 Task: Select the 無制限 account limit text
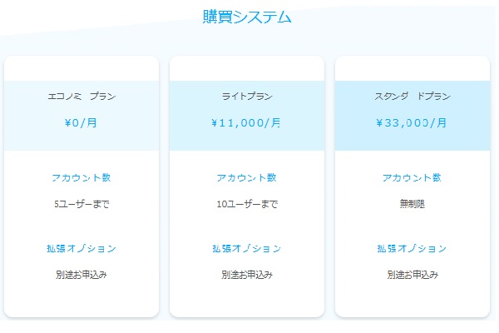click(x=412, y=203)
